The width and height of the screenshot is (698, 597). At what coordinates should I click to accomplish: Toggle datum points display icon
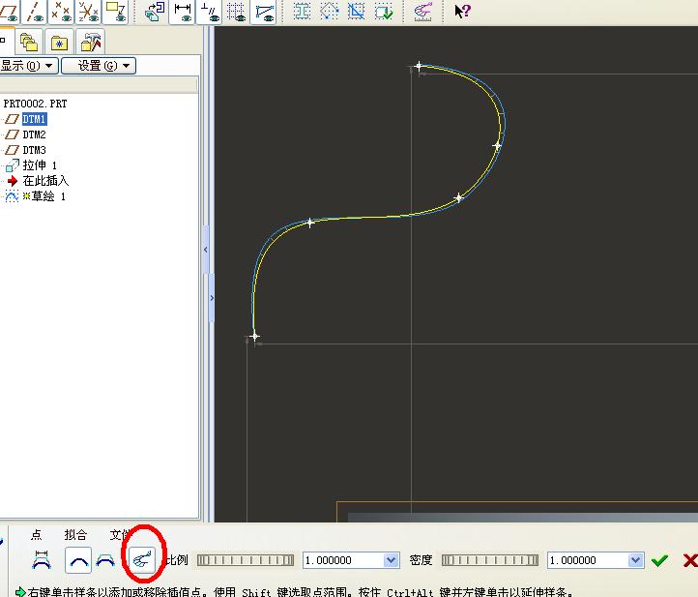pyautogui.click(x=61, y=12)
